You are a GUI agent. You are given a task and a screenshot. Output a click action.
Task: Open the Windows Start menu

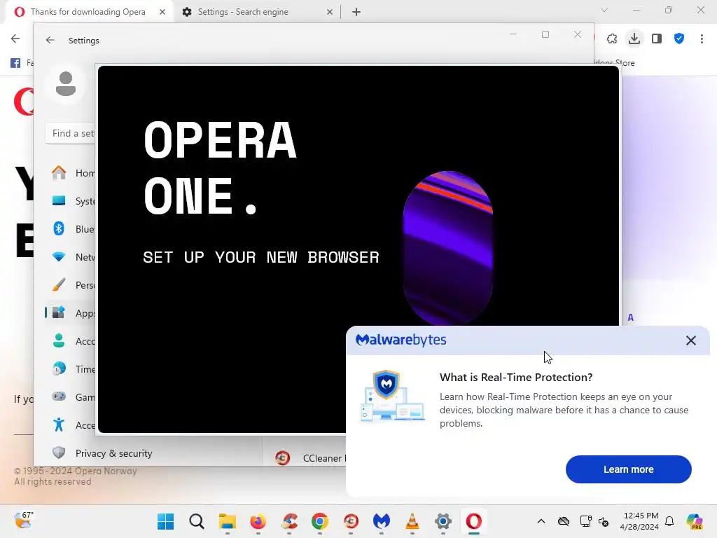[x=165, y=521]
